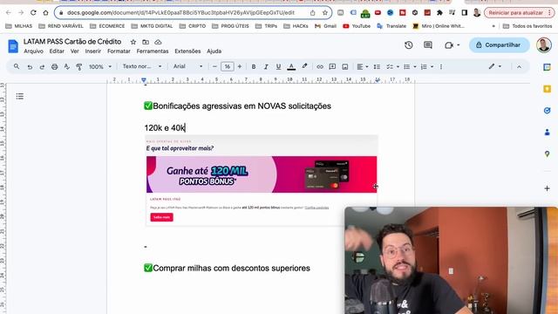Print the document

[x=54, y=66]
